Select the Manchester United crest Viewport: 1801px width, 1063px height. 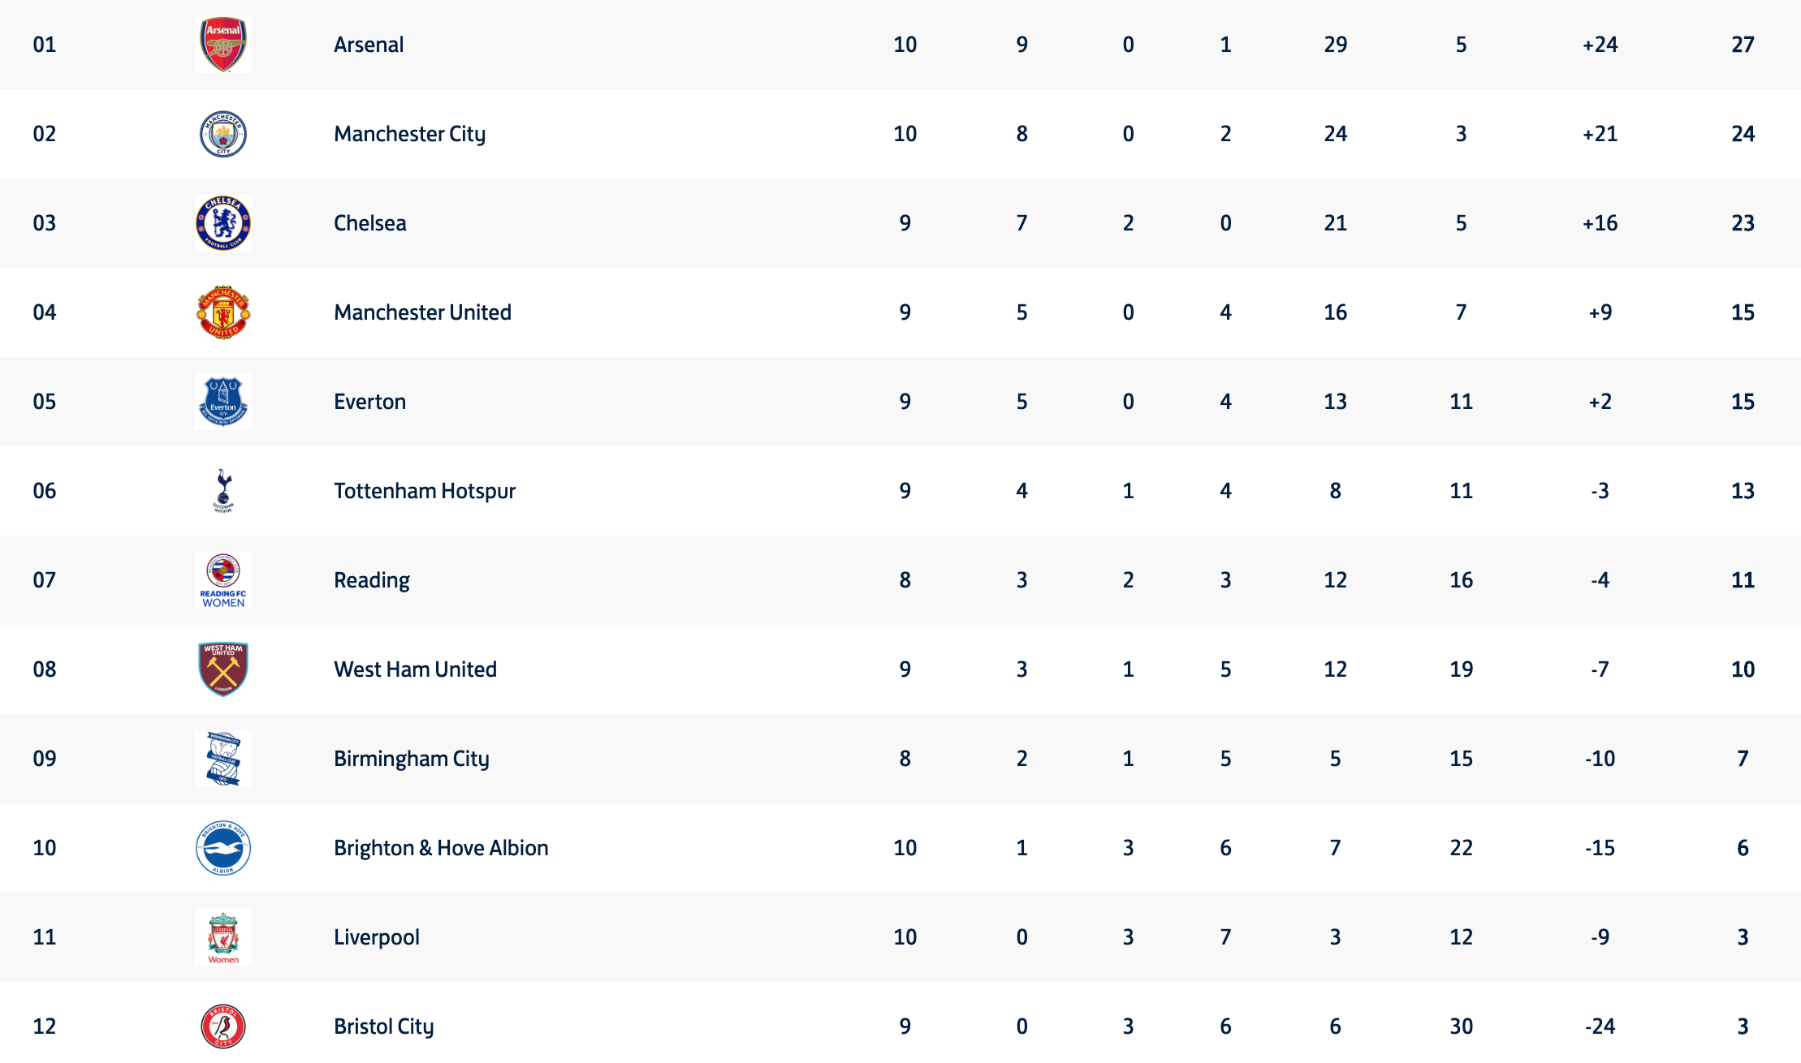pyautogui.click(x=223, y=312)
